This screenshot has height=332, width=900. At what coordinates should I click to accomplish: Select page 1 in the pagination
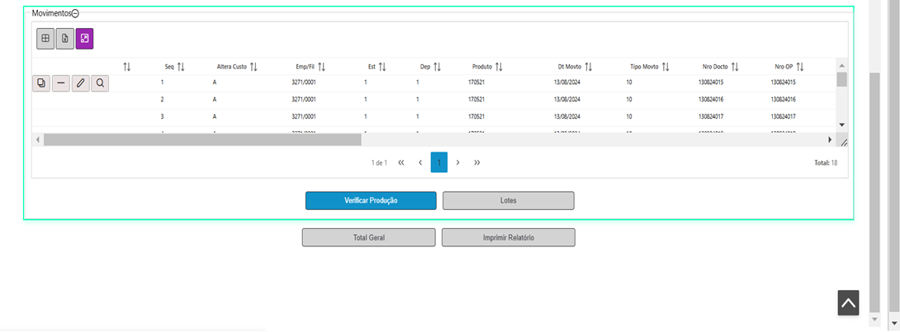439,163
